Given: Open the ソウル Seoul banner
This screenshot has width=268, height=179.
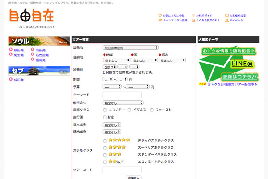Looking at the screenshot, I should point(39,41).
